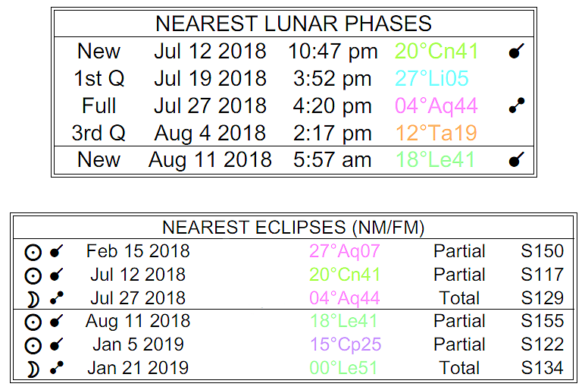The width and height of the screenshot is (585, 390).
Task: Click the conjunction symbol in the Aug 11 2018 eclipse row
Action: [x=55, y=322]
